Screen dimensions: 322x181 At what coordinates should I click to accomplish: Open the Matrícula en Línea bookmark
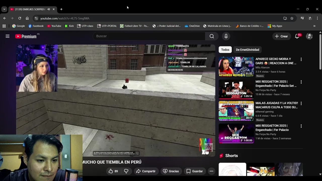[x=217, y=26]
